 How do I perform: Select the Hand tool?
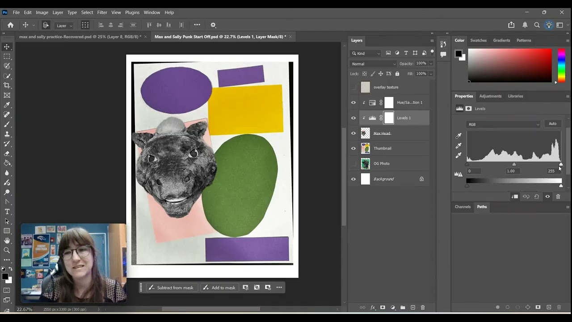coord(7,241)
